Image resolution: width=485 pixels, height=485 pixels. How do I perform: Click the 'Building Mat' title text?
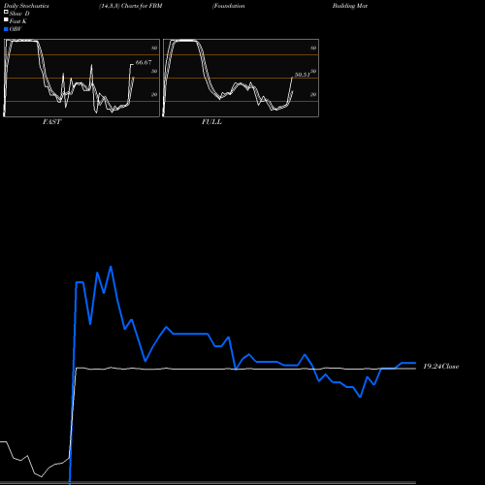[350, 6]
